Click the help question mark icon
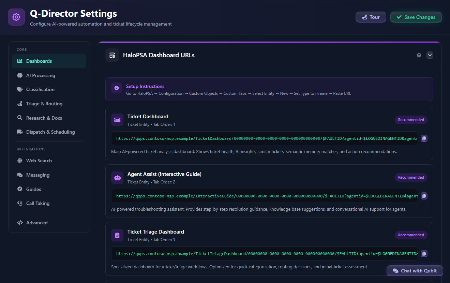Screen dimensions: 450x283 pyautogui.click(x=419, y=55)
